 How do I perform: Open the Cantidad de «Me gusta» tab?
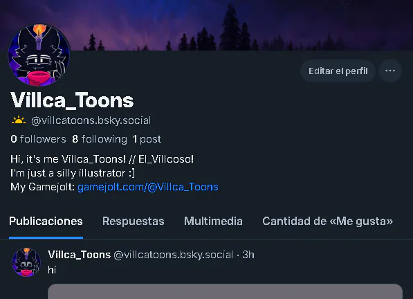click(328, 221)
